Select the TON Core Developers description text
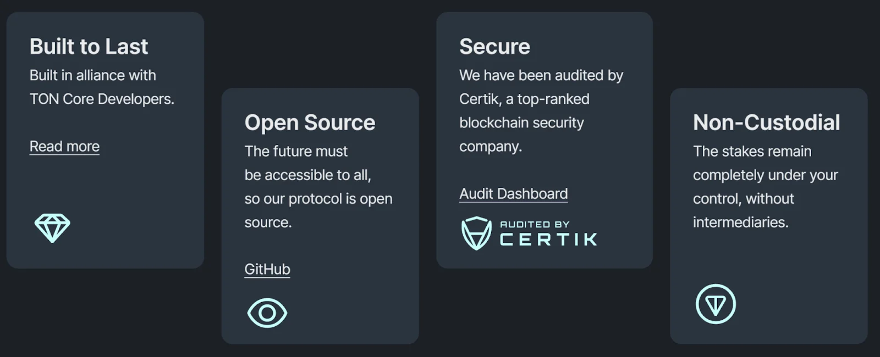 (x=102, y=99)
